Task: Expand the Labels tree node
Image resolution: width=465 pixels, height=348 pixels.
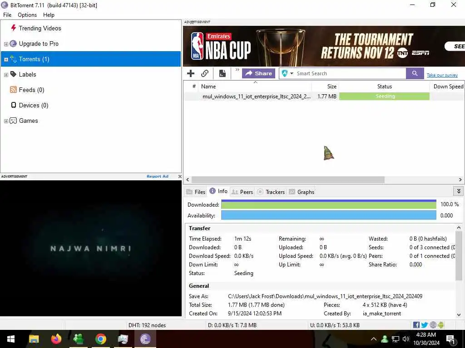Action: (x=6, y=75)
